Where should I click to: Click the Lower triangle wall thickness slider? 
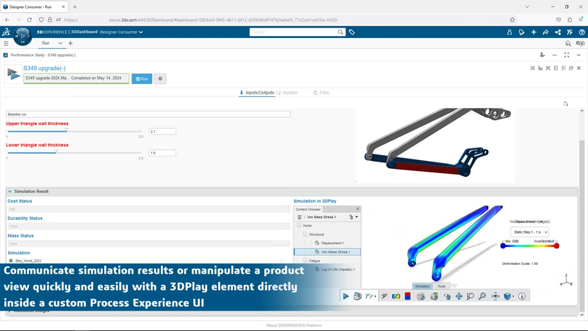pyautogui.click(x=74, y=153)
